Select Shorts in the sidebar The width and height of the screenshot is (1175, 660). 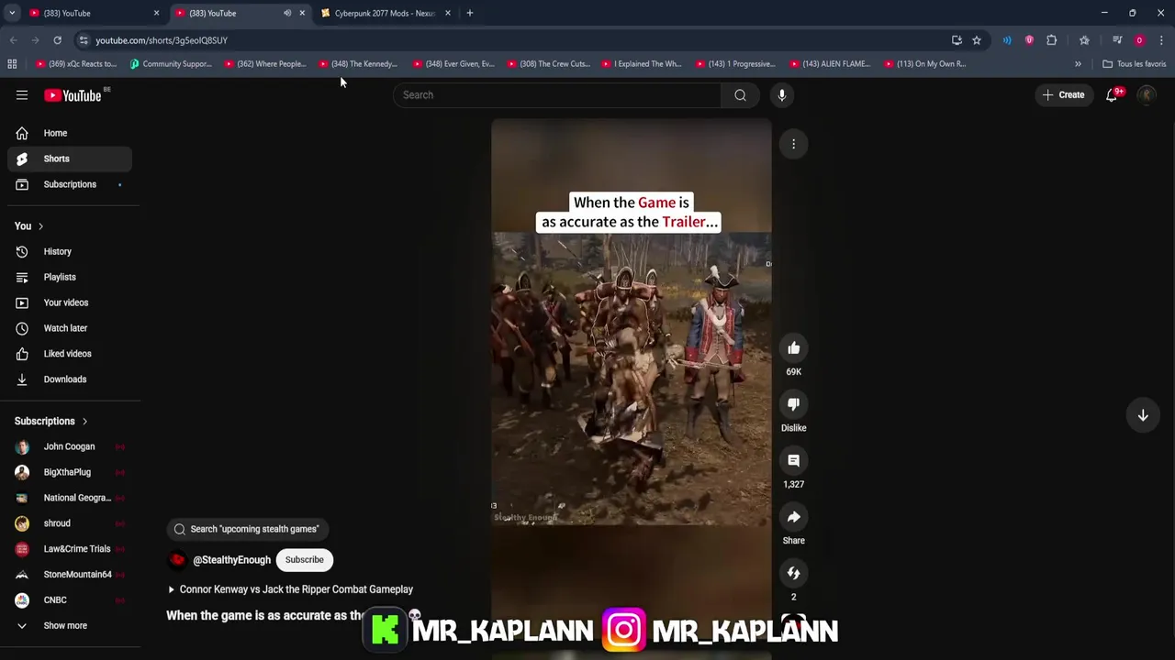pyautogui.click(x=70, y=159)
